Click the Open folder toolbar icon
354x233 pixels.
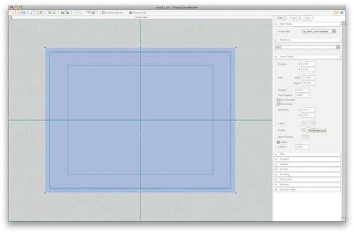coord(18,13)
